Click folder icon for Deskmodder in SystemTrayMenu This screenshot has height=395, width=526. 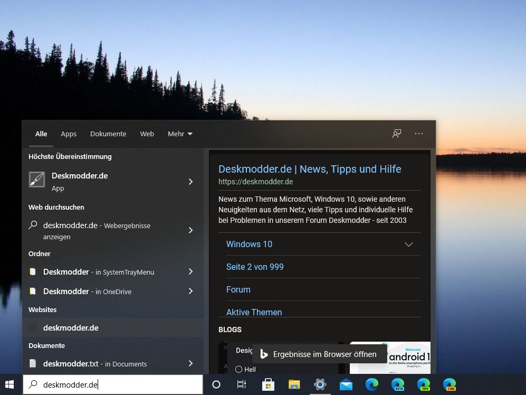(x=33, y=272)
